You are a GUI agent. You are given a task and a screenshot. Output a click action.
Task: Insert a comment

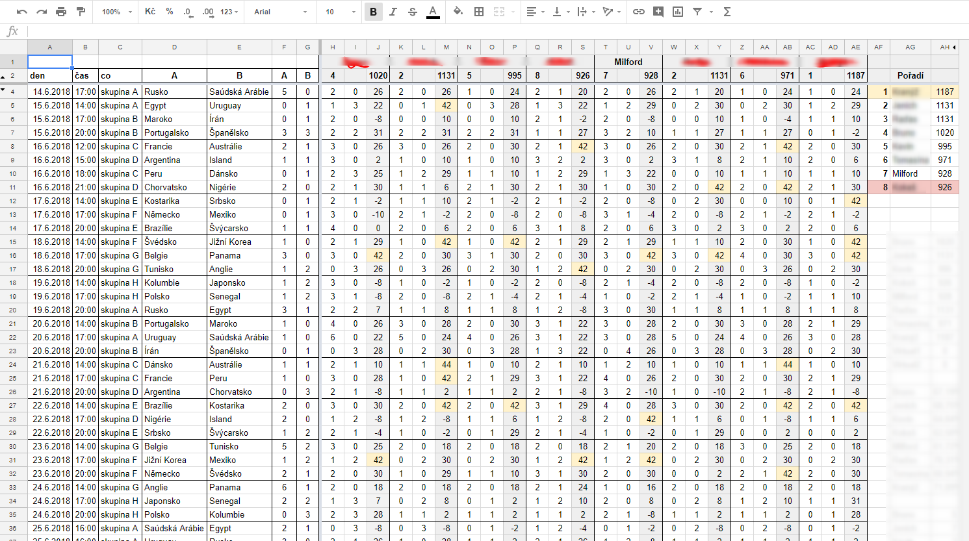click(658, 12)
